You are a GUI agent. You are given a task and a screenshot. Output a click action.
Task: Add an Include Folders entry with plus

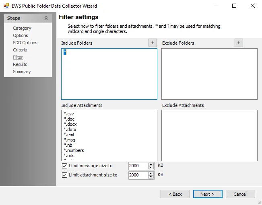[153, 43]
